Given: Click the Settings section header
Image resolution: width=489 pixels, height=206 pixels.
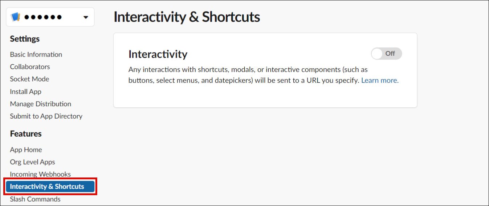Looking at the screenshot, I should [x=25, y=39].
